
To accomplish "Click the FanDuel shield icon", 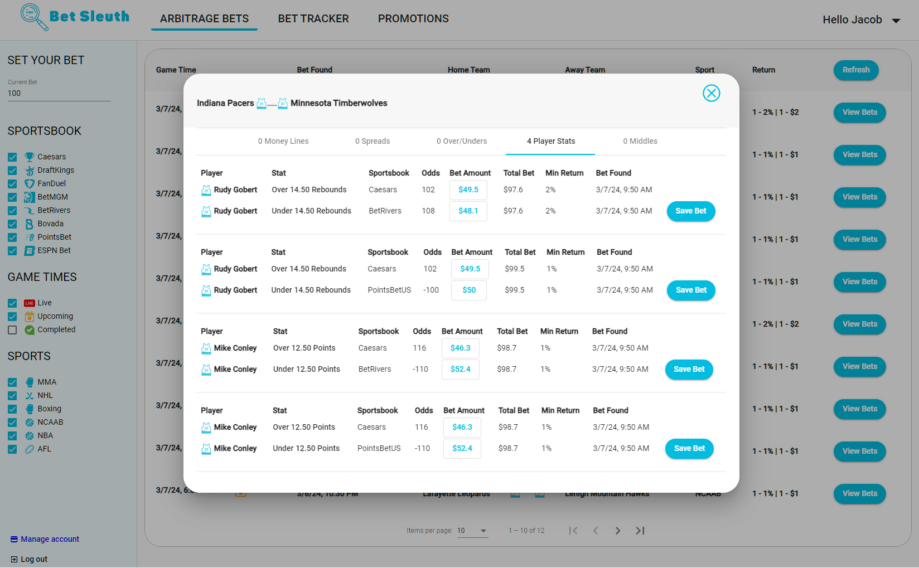I will point(30,184).
